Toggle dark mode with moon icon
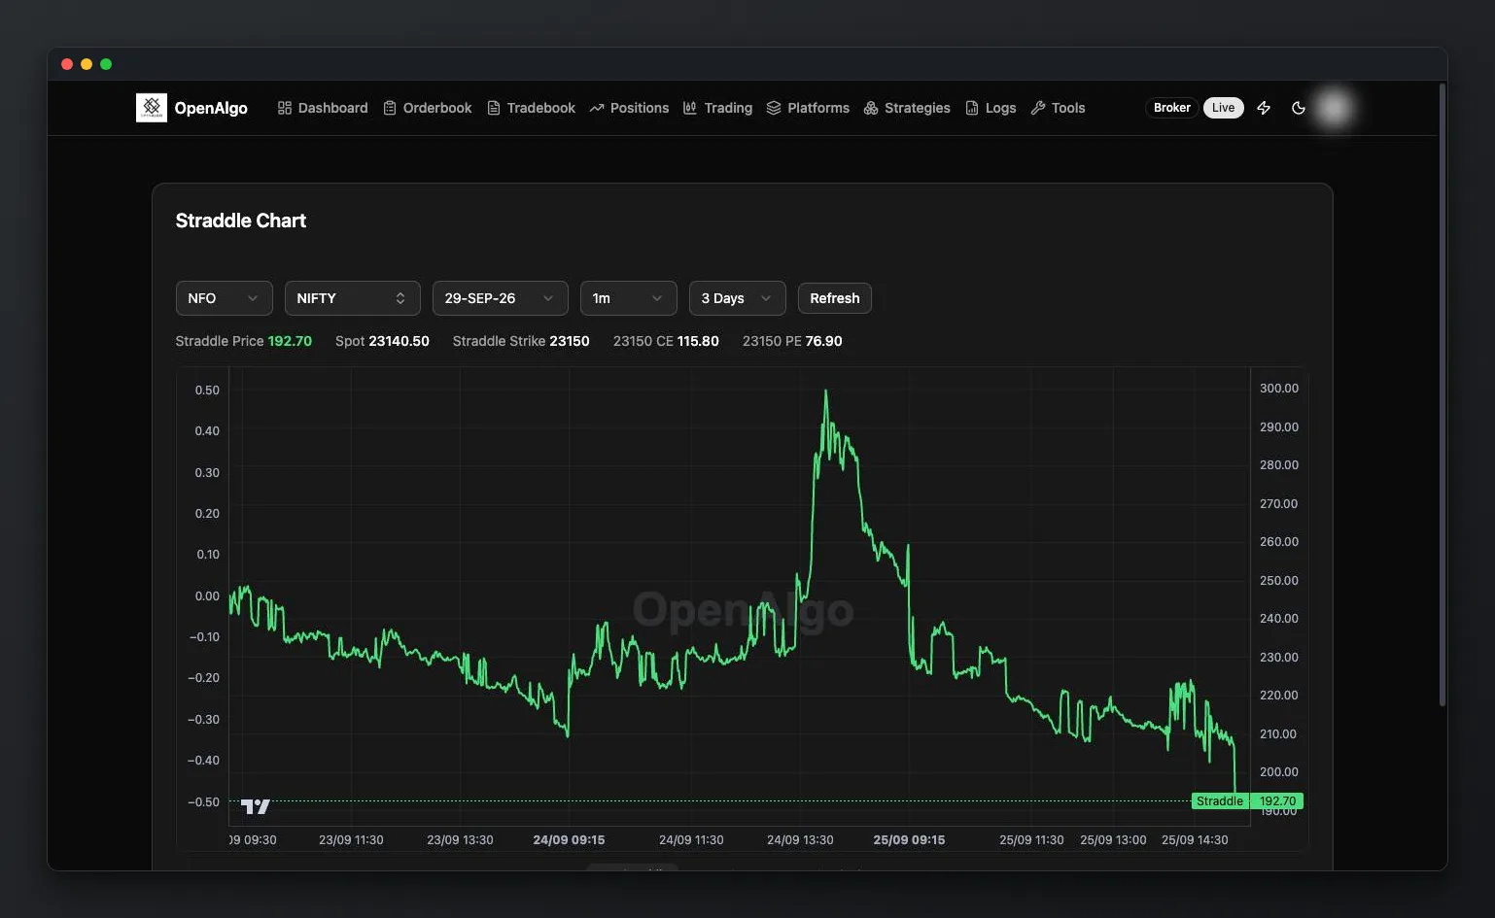1495x918 pixels. [1299, 108]
